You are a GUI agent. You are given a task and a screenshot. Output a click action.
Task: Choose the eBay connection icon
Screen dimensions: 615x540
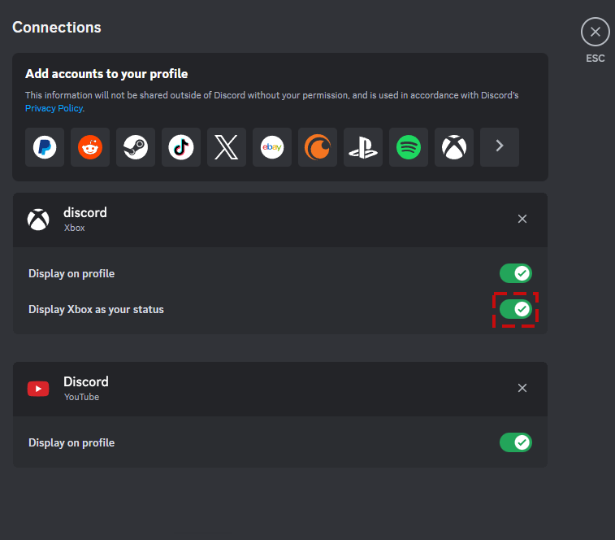click(272, 147)
